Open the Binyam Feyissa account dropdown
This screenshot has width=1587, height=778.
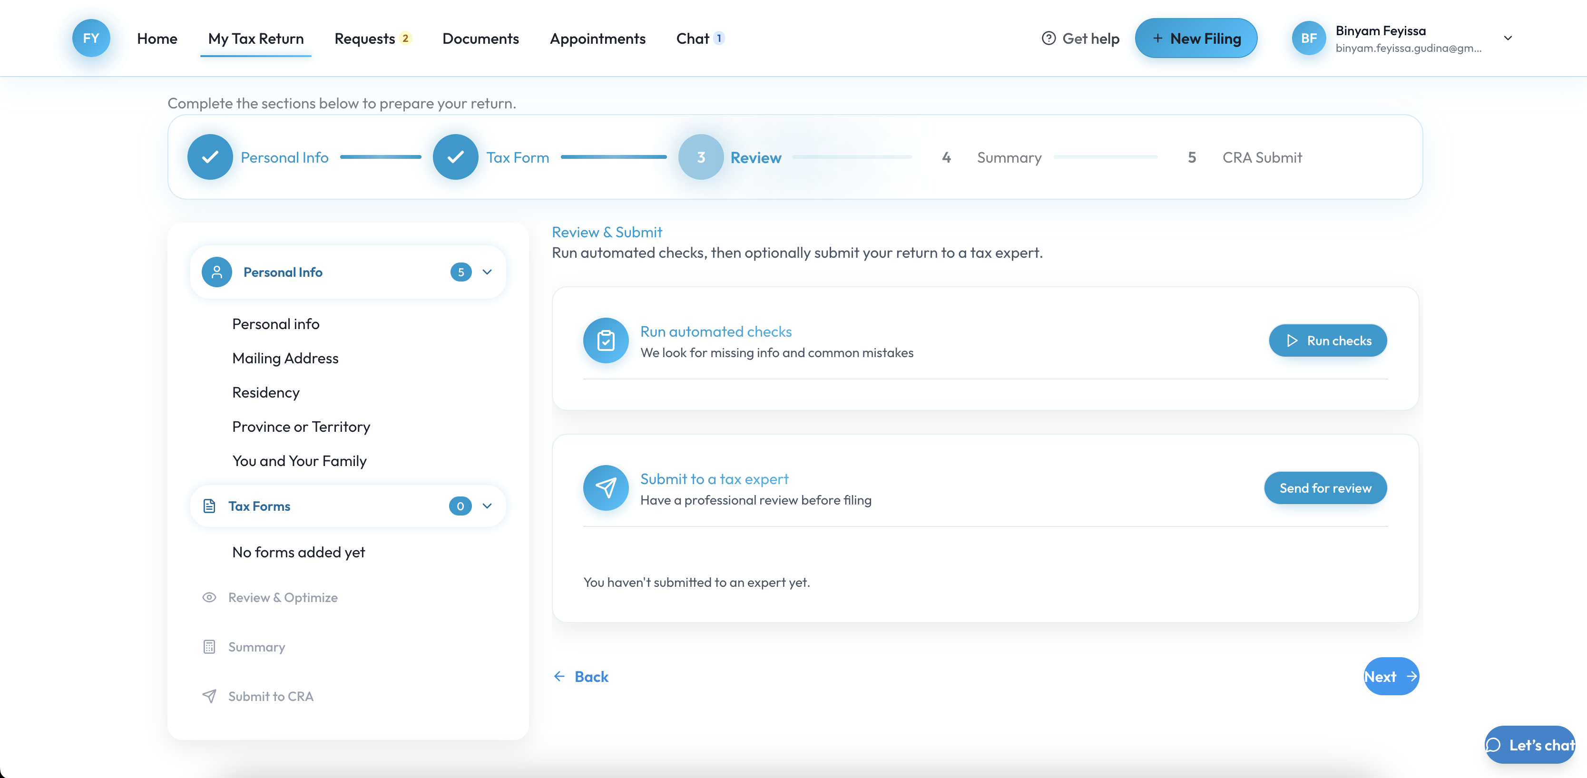pos(1508,38)
